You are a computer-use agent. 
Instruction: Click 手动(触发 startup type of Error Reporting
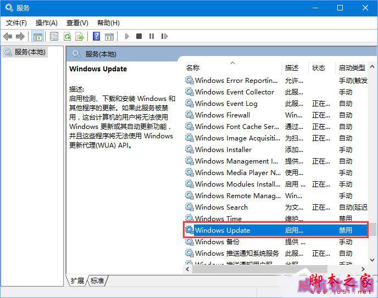point(353,80)
